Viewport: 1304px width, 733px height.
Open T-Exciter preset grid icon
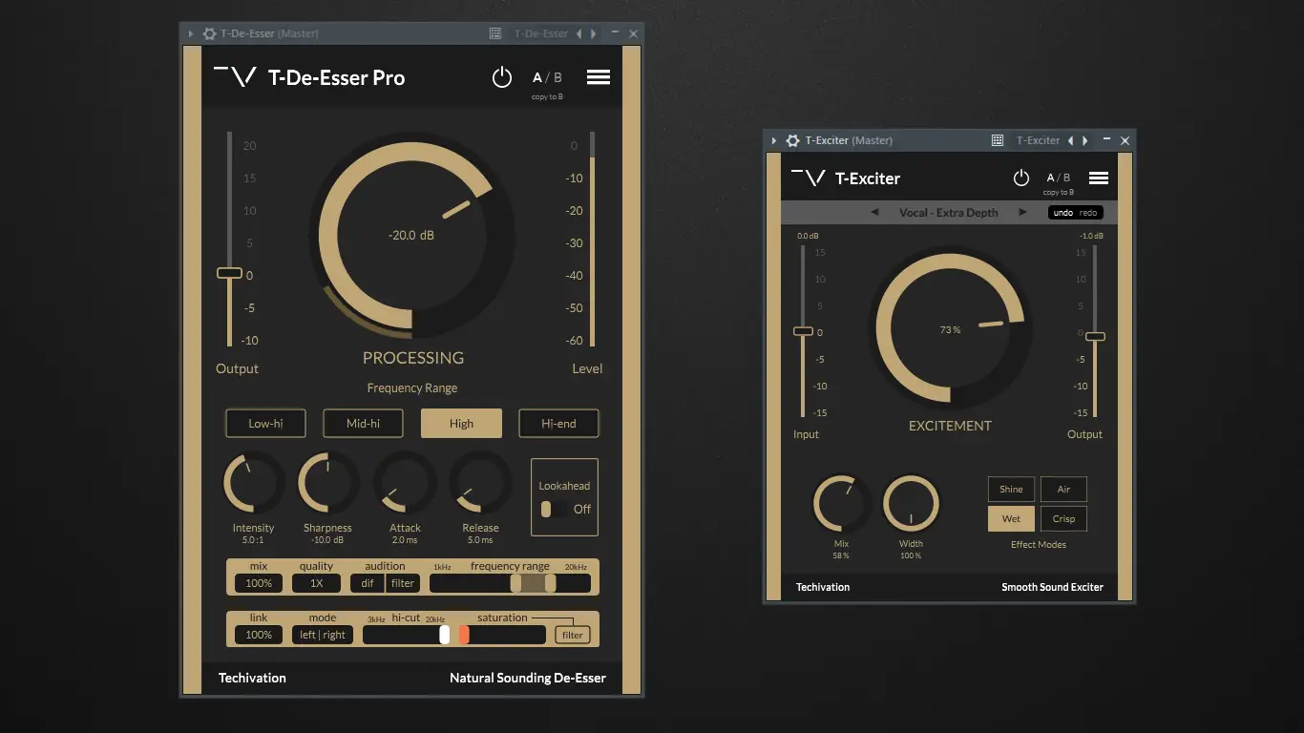point(998,140)
